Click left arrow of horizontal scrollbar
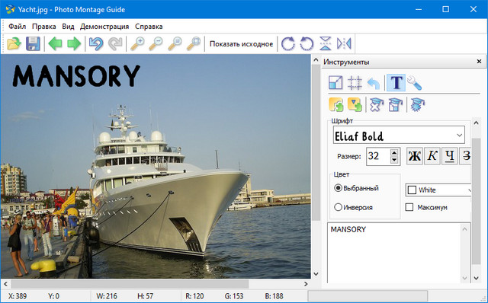 click(x=5, y=284)
